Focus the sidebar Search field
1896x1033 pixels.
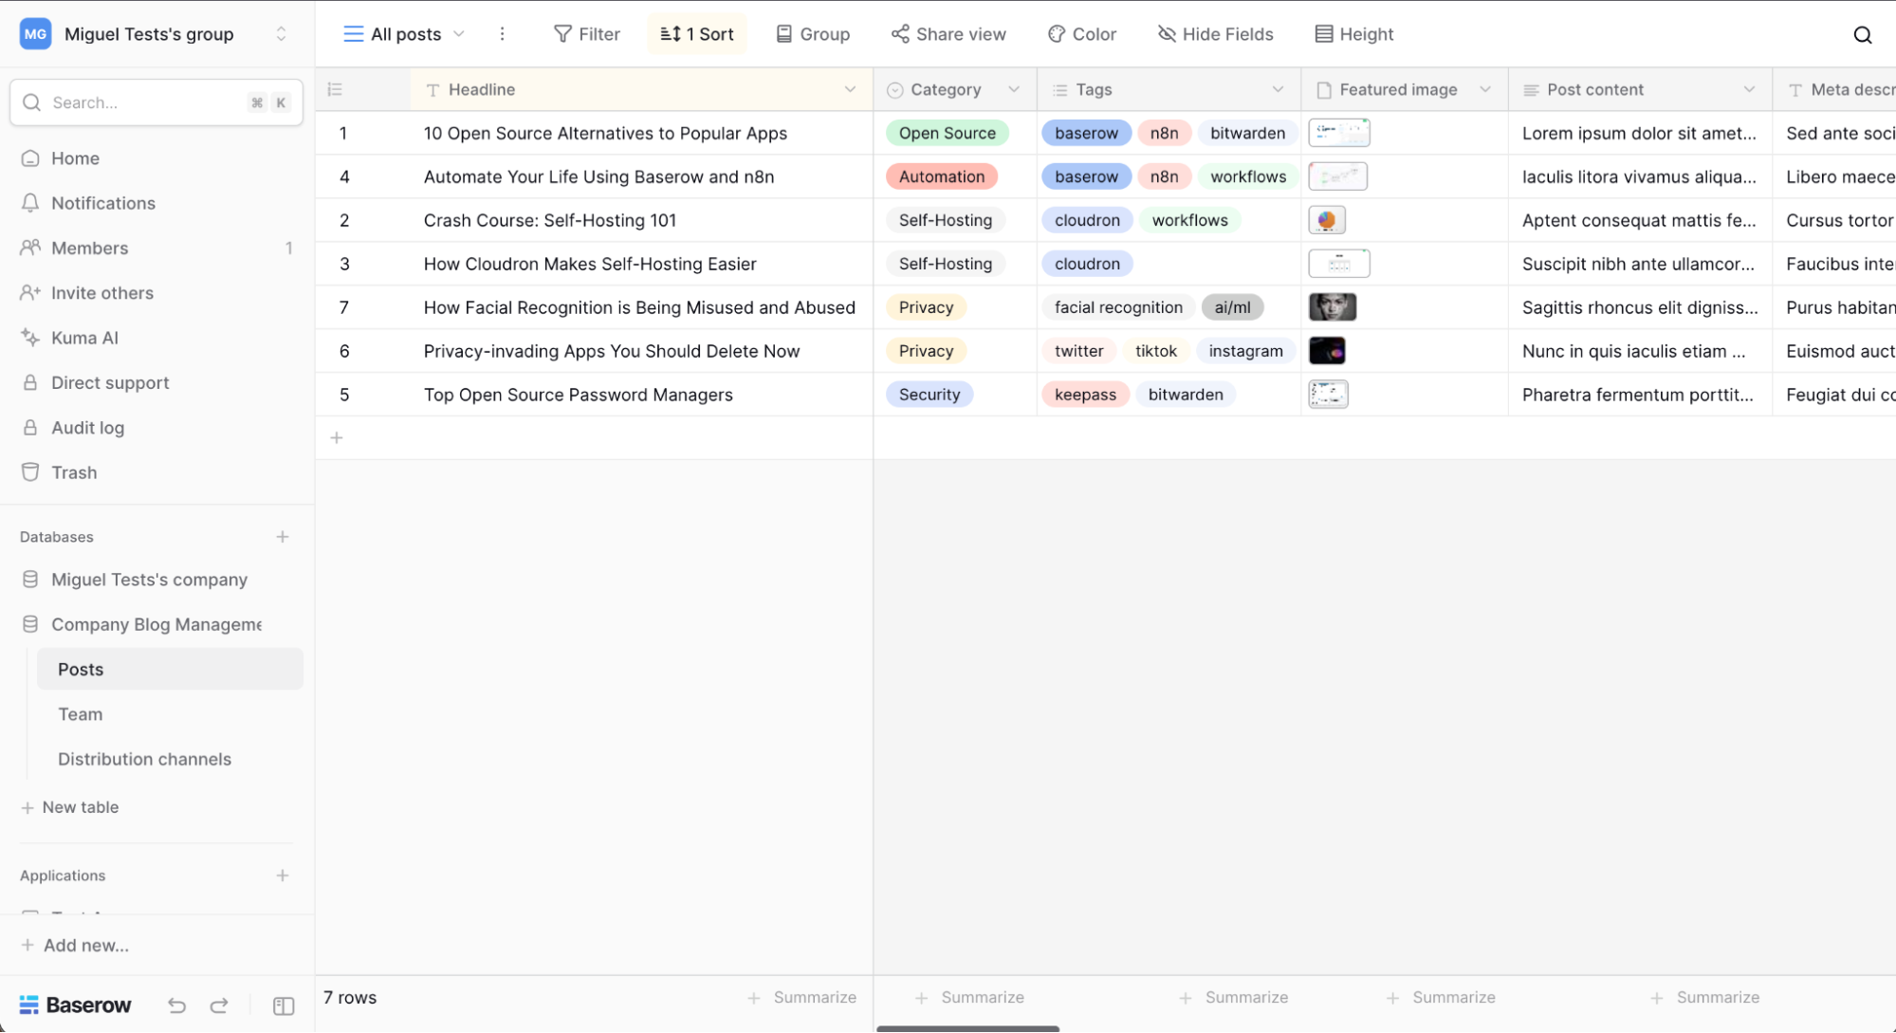(x=156, y=102)
